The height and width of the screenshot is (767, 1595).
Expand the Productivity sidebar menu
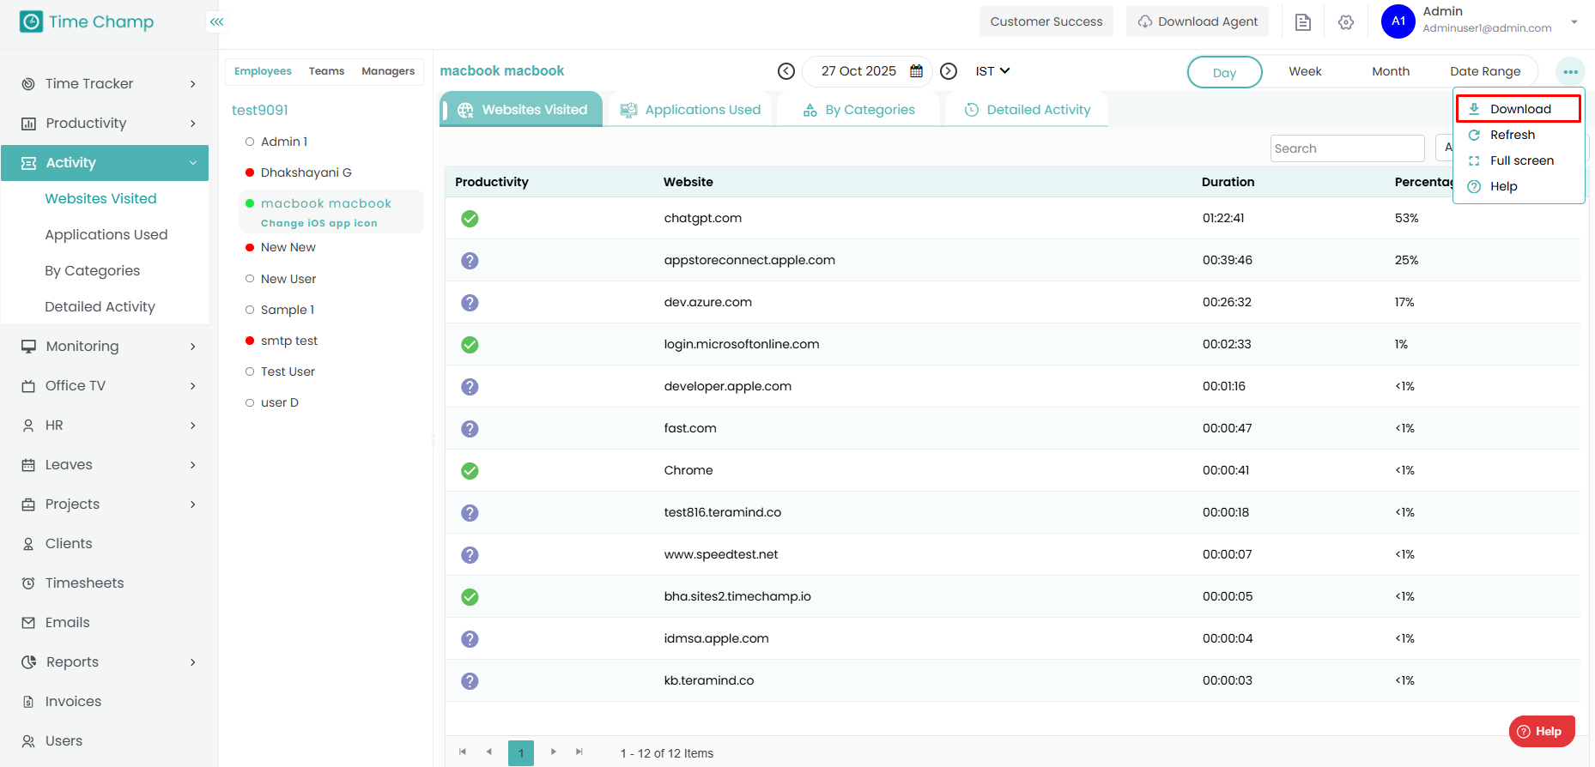point(110,124)
